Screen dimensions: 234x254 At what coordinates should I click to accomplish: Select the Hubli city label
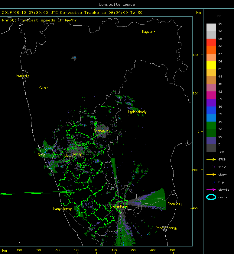67,155
